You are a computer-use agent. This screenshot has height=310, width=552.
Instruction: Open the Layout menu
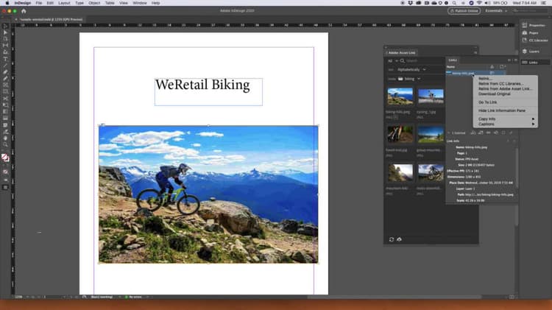[x=64, y=3]
